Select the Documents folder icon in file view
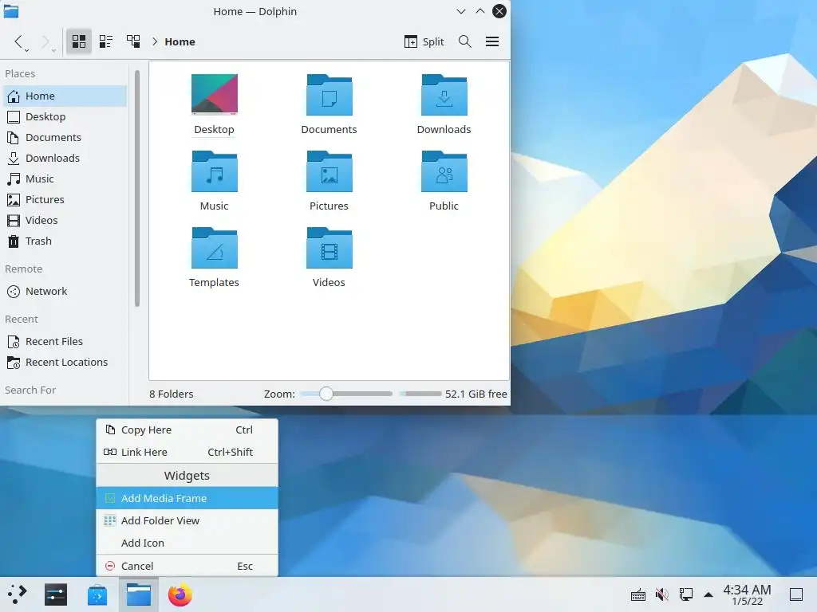The image size is (817, 612). coord(330,94)
